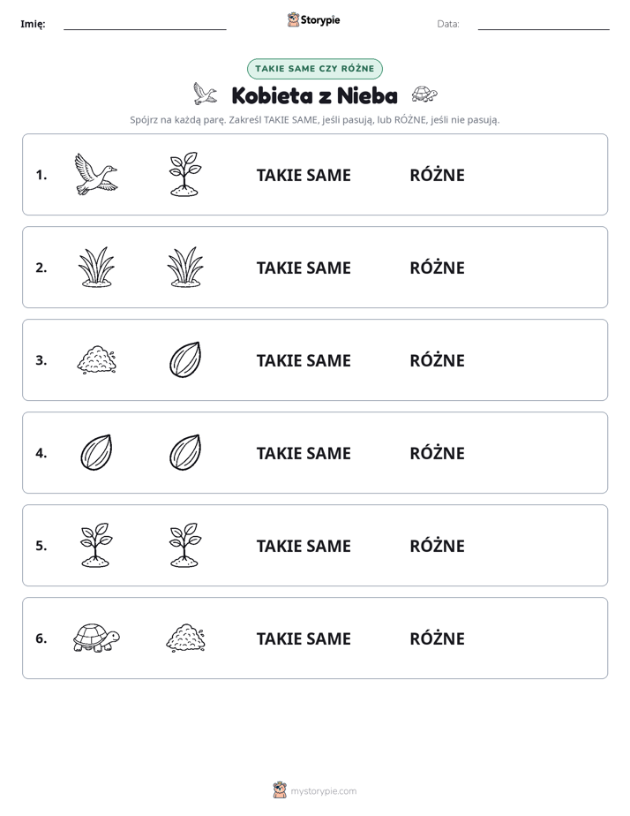Choose RÓŻNE for row 6

coord(437,638)
